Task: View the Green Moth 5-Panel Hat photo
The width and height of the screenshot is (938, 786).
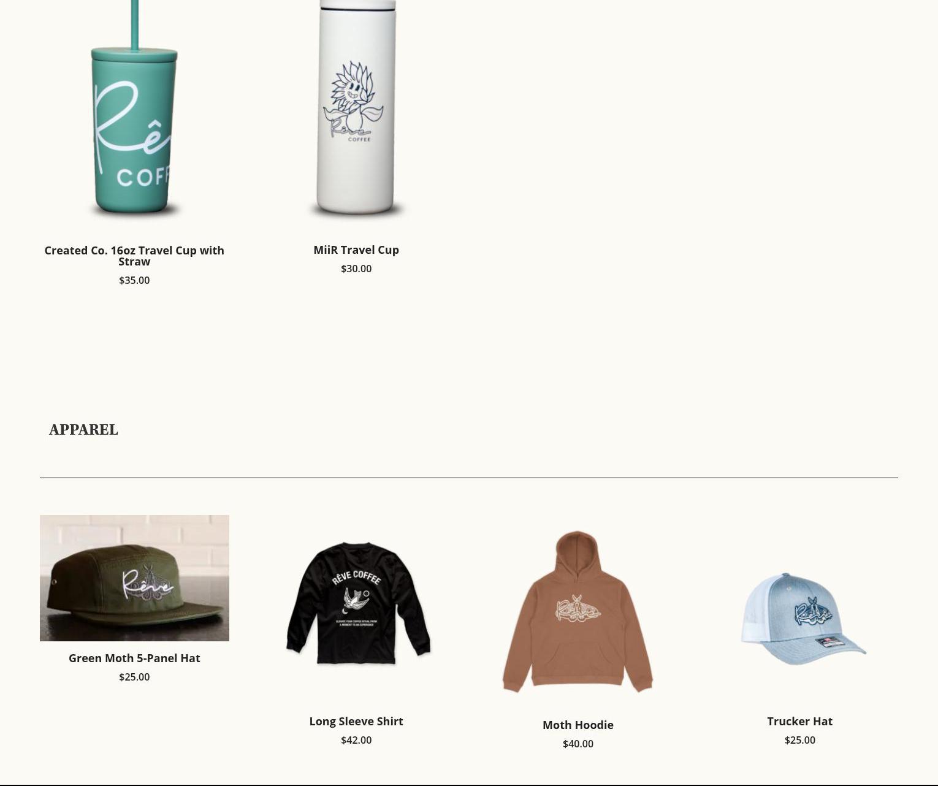Action: (134, 578)
